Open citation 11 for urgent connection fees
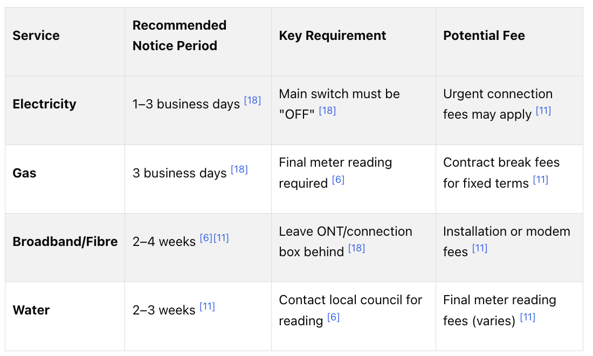 [543, 111]
